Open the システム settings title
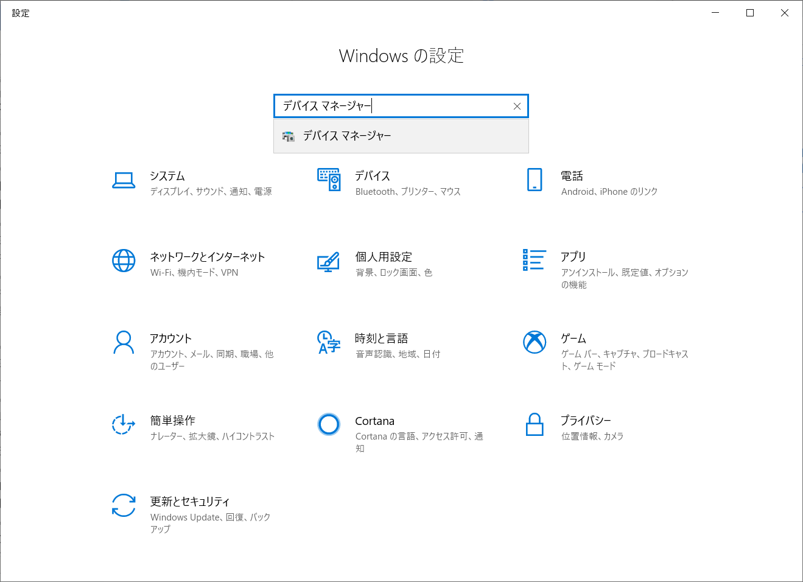Image resolution: width=803 pixels, height=582 pixels. (167, 176)
